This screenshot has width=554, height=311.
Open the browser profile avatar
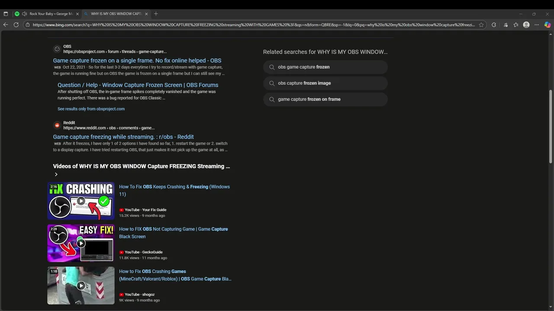(526, 25)
